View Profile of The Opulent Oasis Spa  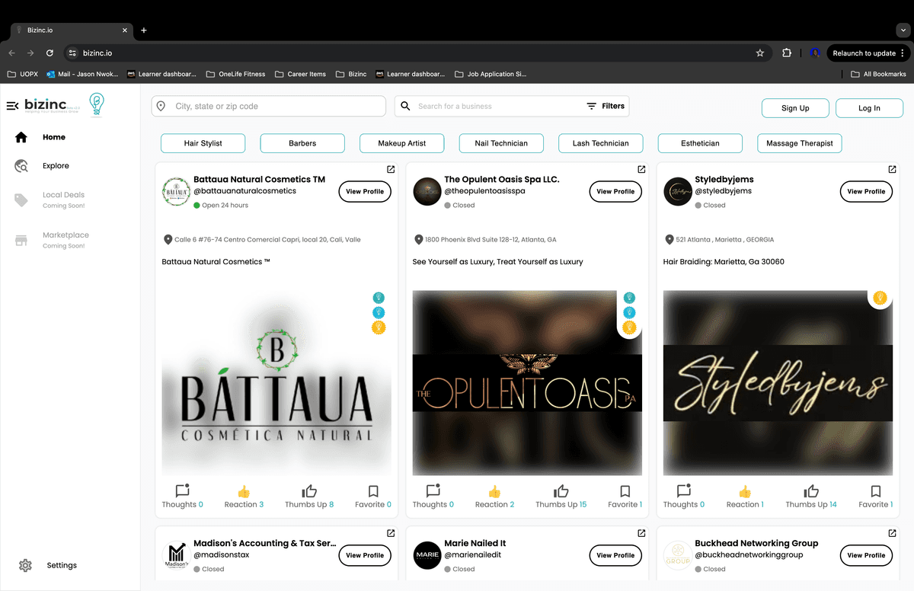click(615, 192)
